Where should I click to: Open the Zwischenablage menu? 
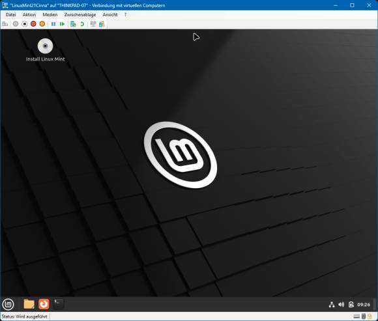tap(80, 15)
